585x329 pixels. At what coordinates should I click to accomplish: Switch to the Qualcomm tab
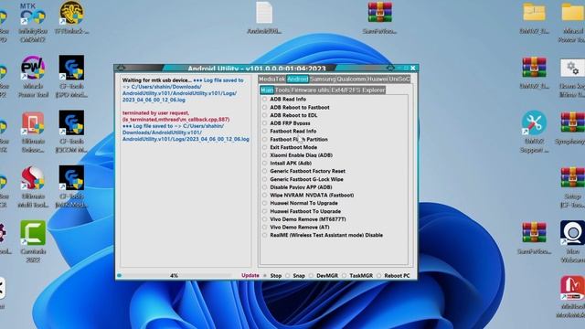[351, 80]
